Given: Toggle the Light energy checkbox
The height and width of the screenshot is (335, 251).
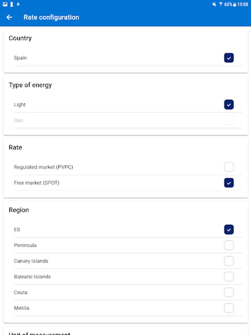Looking at the screenshot, I should tap(229, 105).
